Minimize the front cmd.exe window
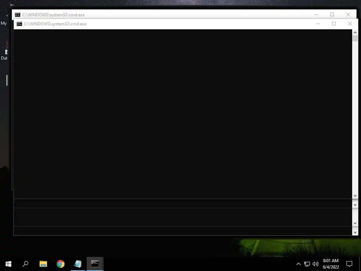The width and height of the screenshot is (361, 271). click(x=318, y=24)
